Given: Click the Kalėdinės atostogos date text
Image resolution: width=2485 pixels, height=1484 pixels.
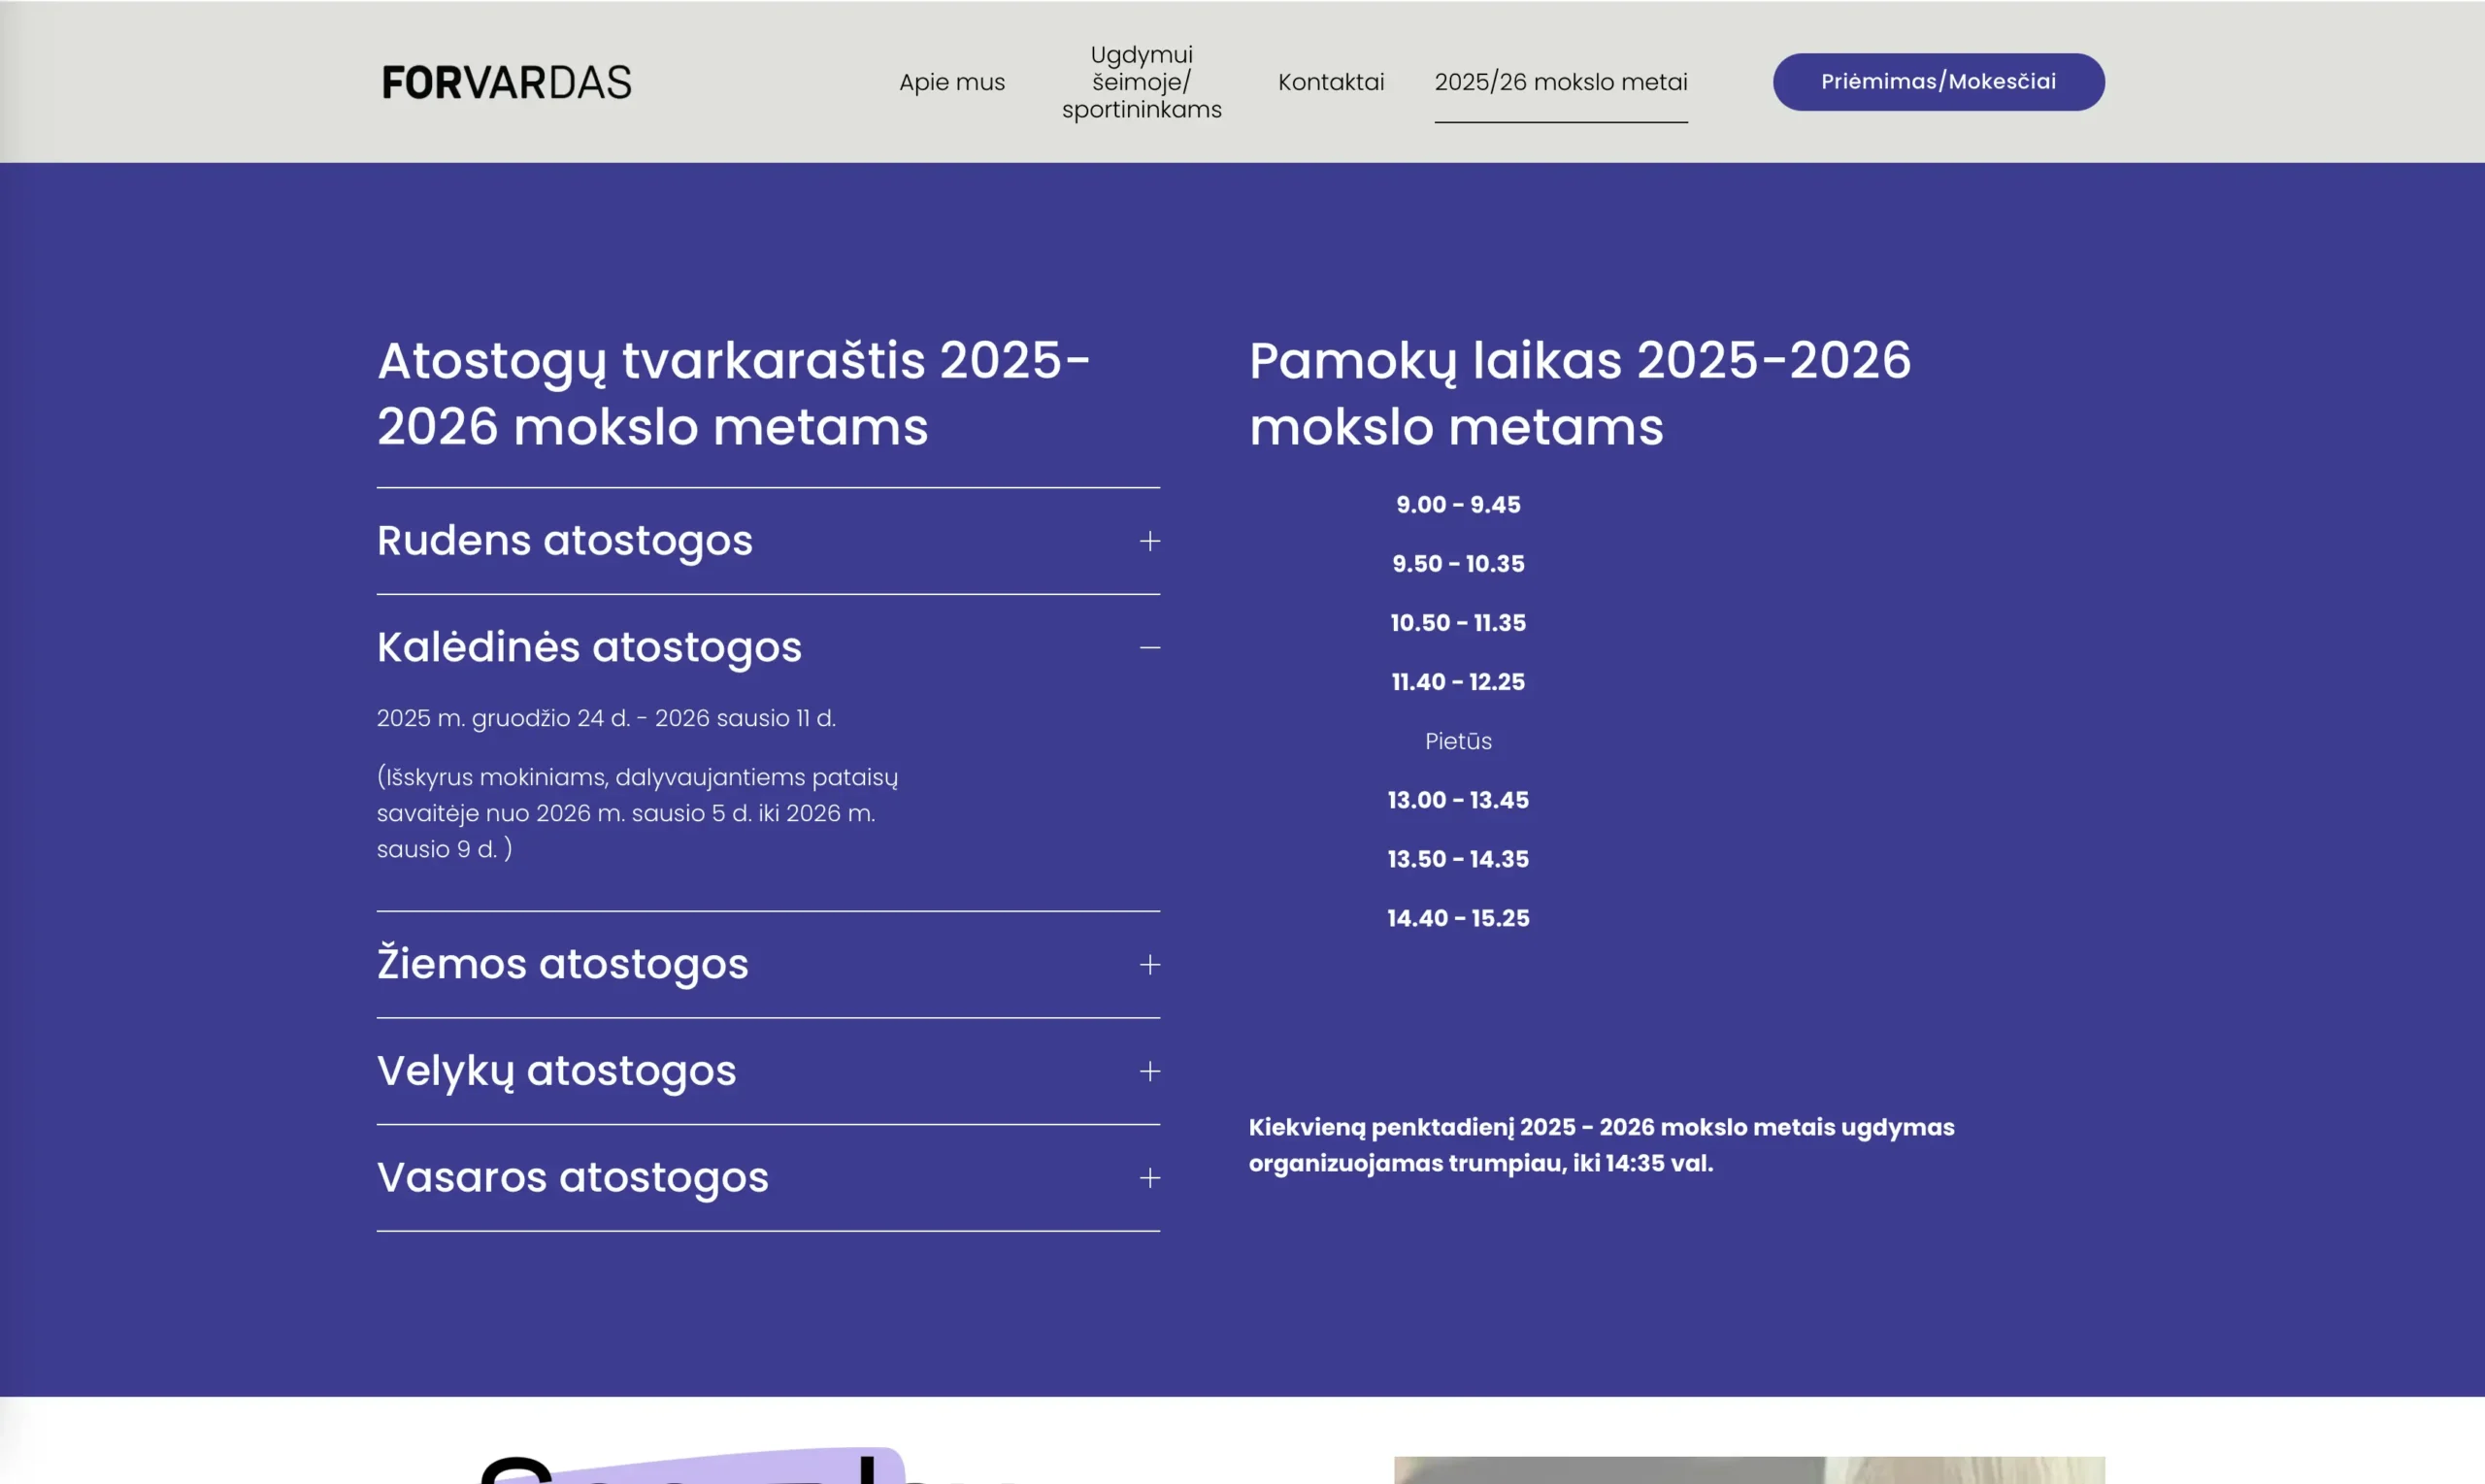Looking at the screenshot, I should point(606,719).
